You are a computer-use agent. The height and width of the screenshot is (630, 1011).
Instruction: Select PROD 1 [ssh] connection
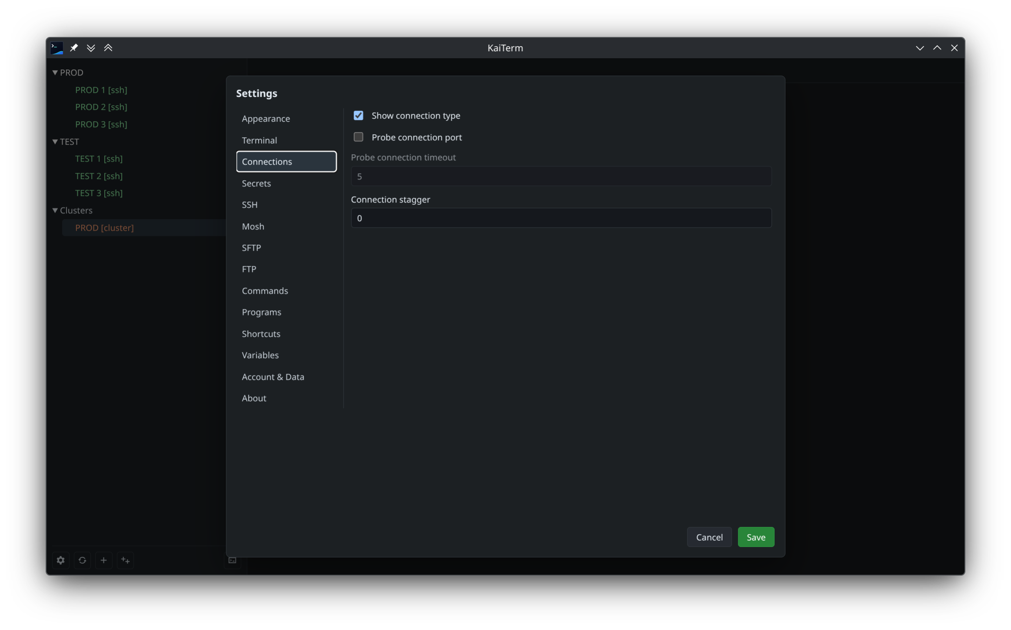pyautogui.click(x=101, y=90)
